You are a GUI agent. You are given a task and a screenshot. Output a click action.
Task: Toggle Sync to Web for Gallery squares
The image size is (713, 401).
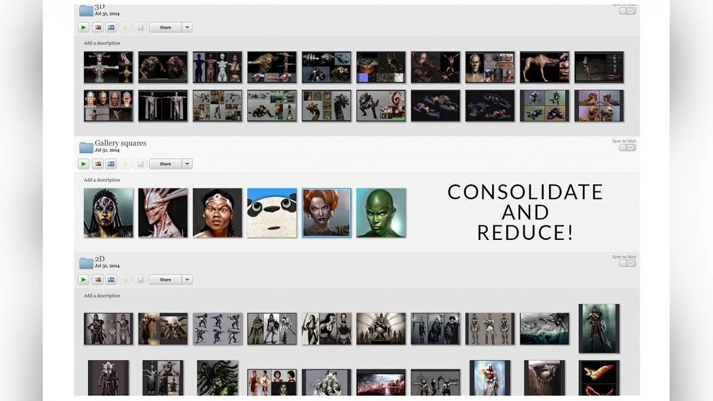(x=627, y=147)
